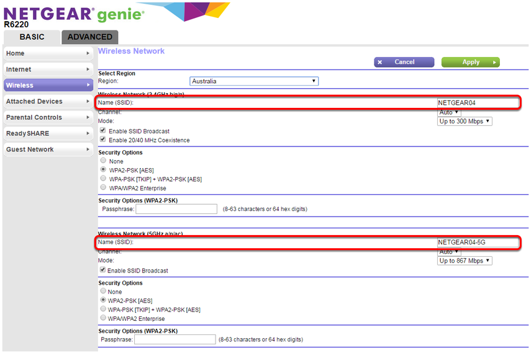Select the Wireless sidebar item
The width and height of the screenshot is (531, 358).
tap(48, 85)
